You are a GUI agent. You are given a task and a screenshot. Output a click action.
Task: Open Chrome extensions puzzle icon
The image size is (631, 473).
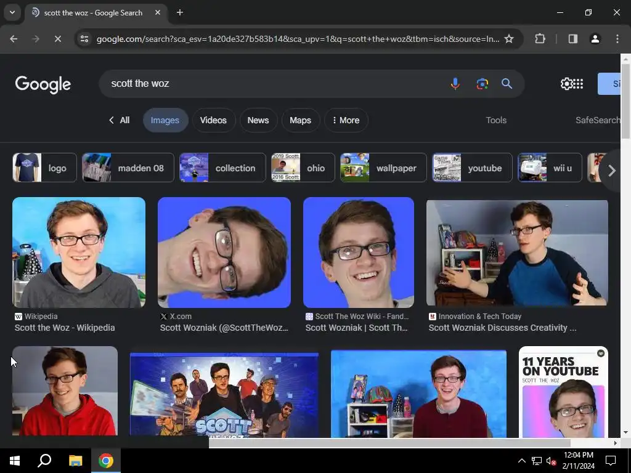[x=540, y=39]
